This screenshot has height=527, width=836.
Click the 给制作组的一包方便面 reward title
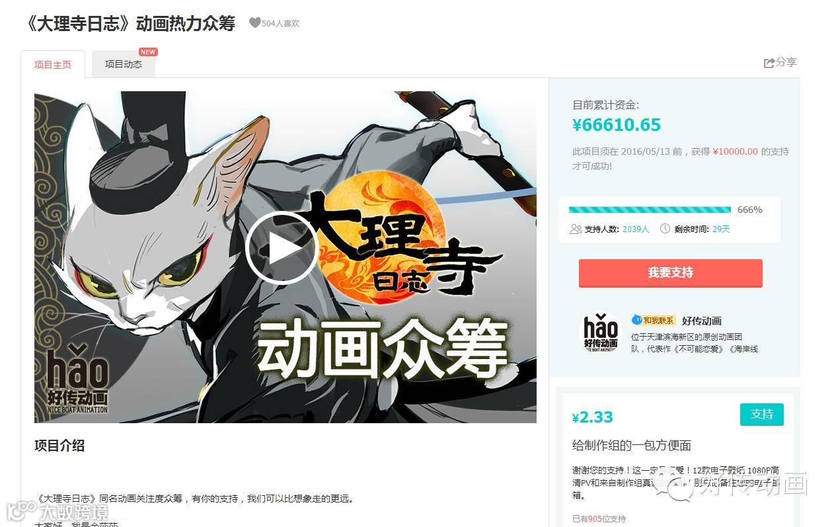pyautogui.click(x=631, y=446)
